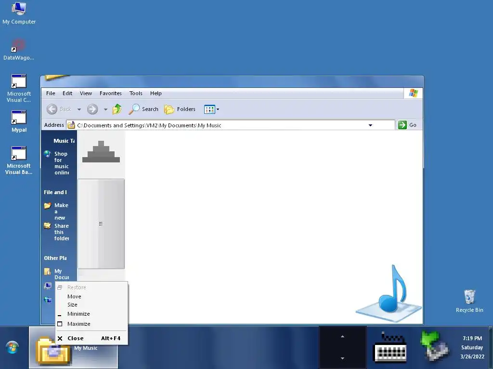Viewport: 493px width, 369px height.
Task: Open the on-screen keyboard tray icon
Action: [x=390, y=347]
